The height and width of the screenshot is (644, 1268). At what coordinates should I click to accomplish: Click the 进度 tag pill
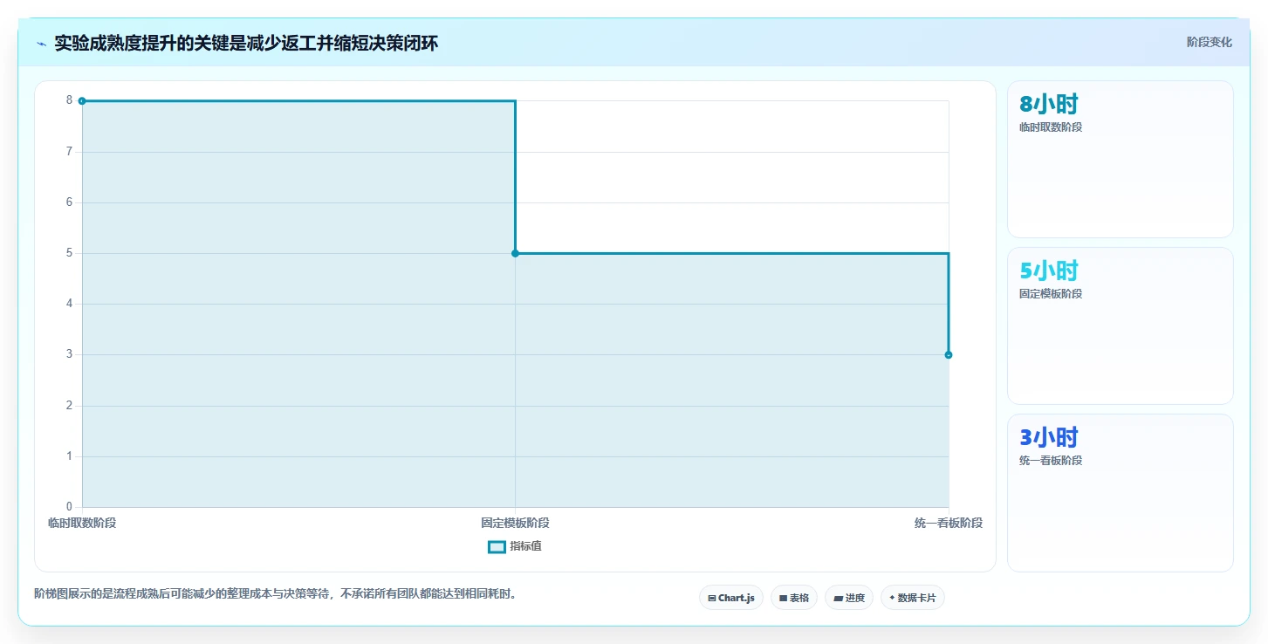point(849,598)
